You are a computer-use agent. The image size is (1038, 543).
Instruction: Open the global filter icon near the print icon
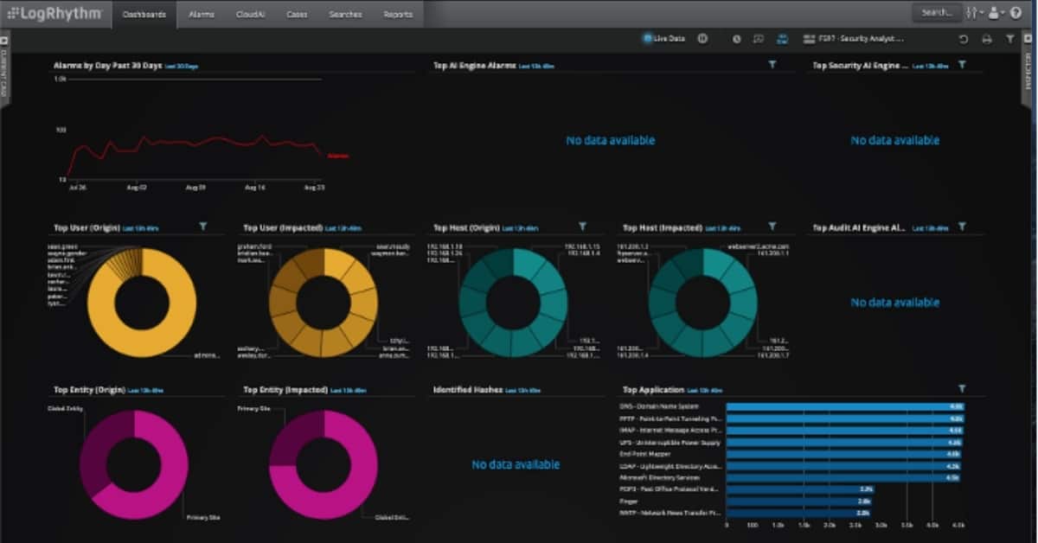tap(1009, 39)
